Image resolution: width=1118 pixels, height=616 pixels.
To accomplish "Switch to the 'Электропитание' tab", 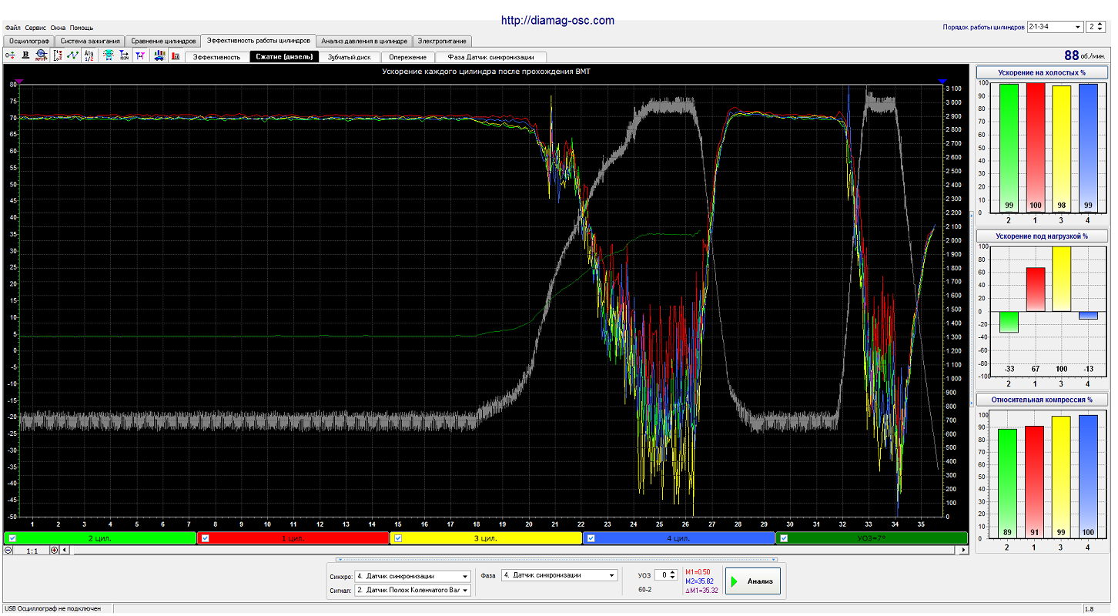I will [x=442, y=41].
